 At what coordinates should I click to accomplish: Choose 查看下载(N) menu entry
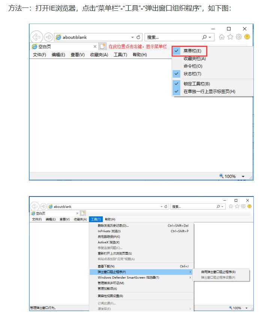141,266
